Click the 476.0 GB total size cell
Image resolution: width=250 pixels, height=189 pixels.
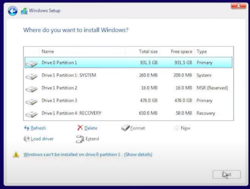click(149, 100)
